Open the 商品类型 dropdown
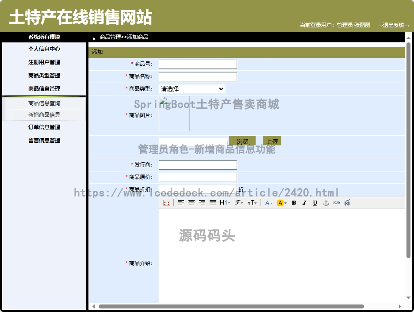Image resolution: width=414 pixels, height=312 pixels. tap(192, 89)
